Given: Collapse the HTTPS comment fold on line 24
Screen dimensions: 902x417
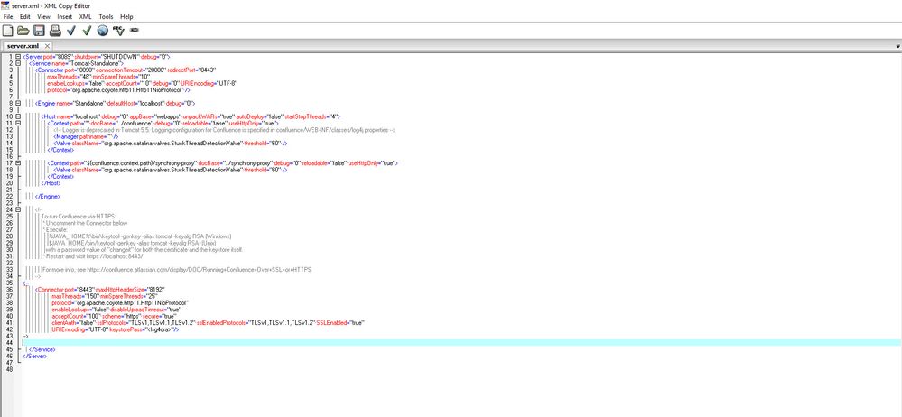Looking at the screenshot, I should (18, 209).
